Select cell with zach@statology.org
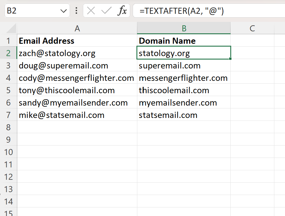 (x=77, y=53)
